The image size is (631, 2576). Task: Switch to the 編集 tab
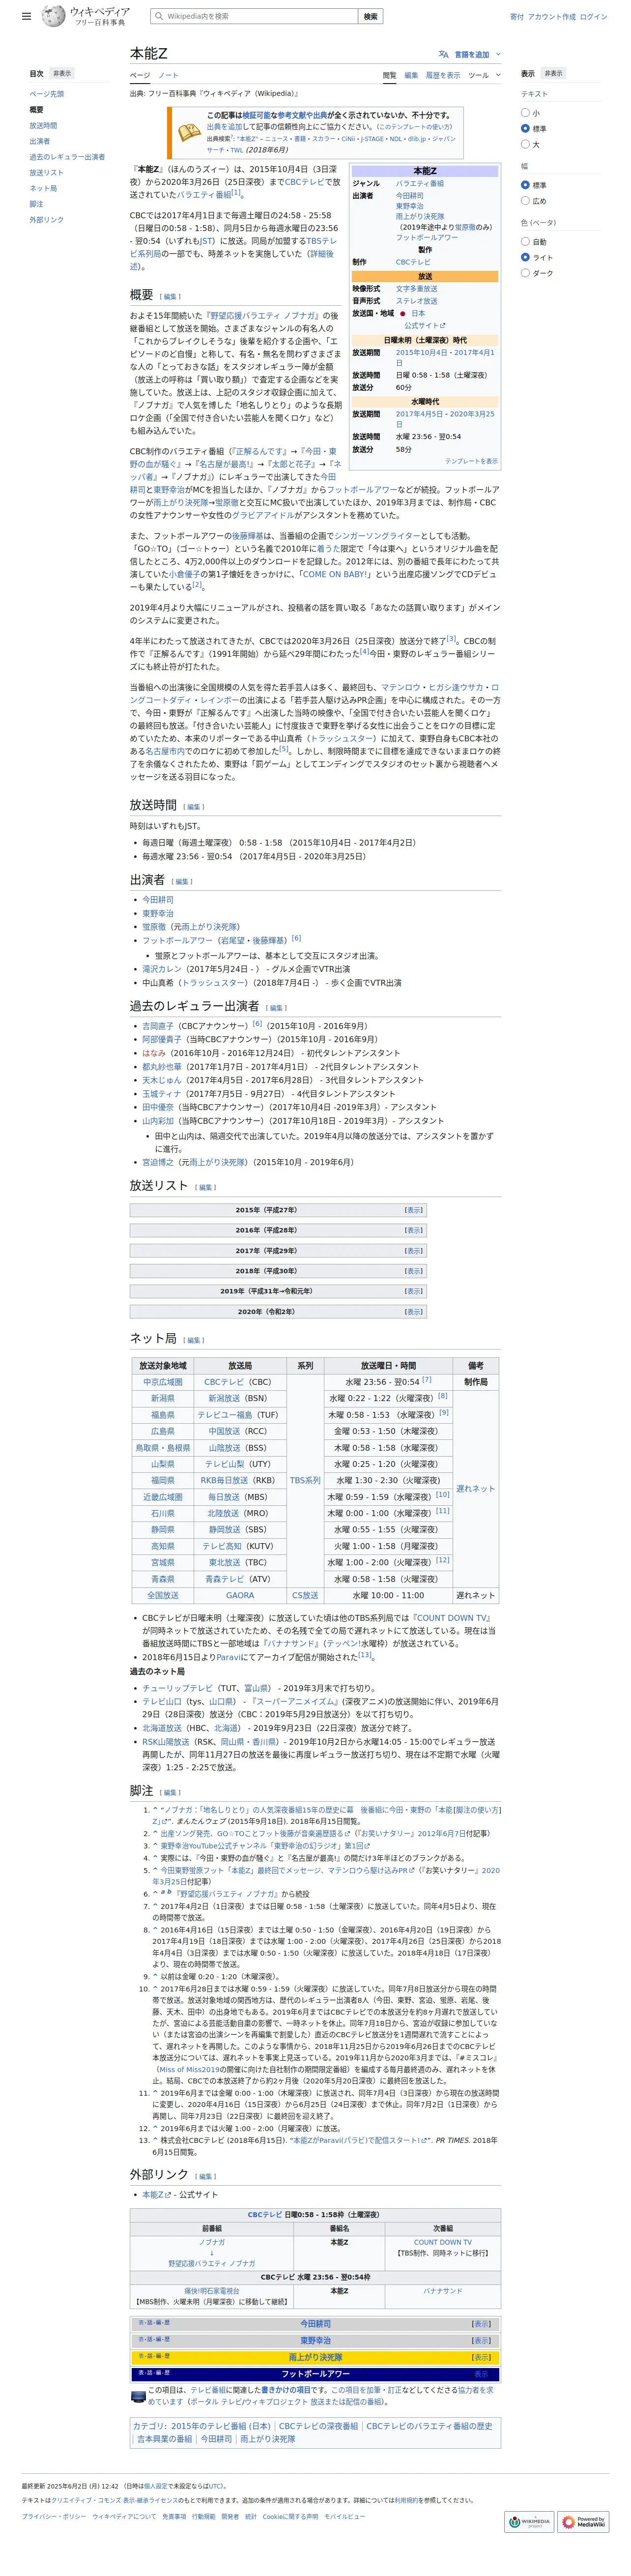[x=411, y=75]
